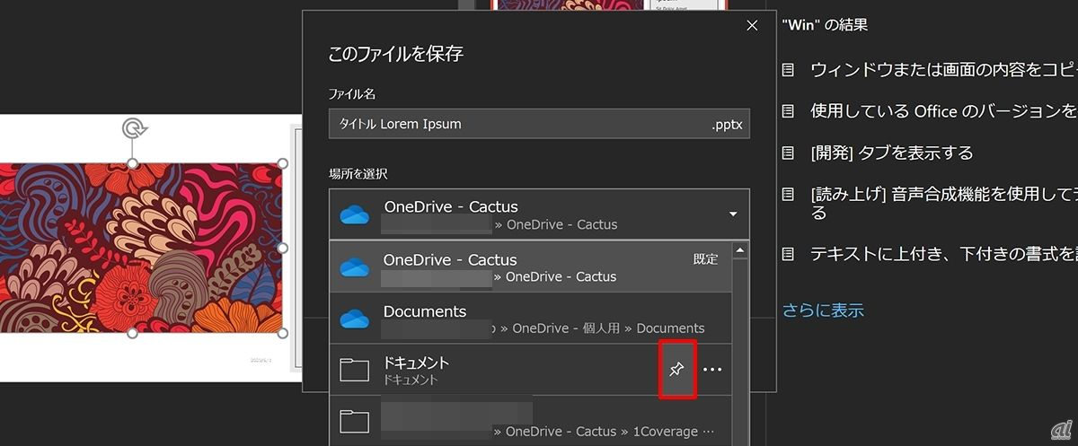This screenshot has width=1078, height=446.
Task: Select the 1Coverage folder location entry
Action: click(x=531, y=421)
